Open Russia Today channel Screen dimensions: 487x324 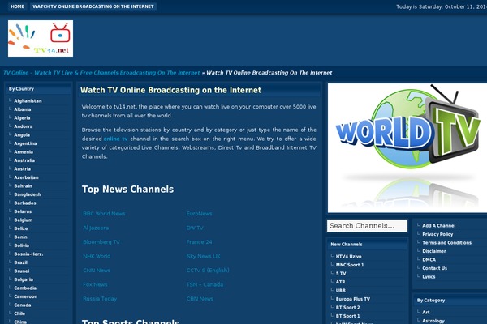100,299
